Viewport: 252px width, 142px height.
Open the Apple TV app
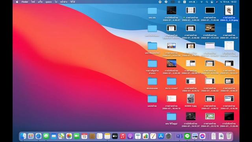click(x=115, y=136)
